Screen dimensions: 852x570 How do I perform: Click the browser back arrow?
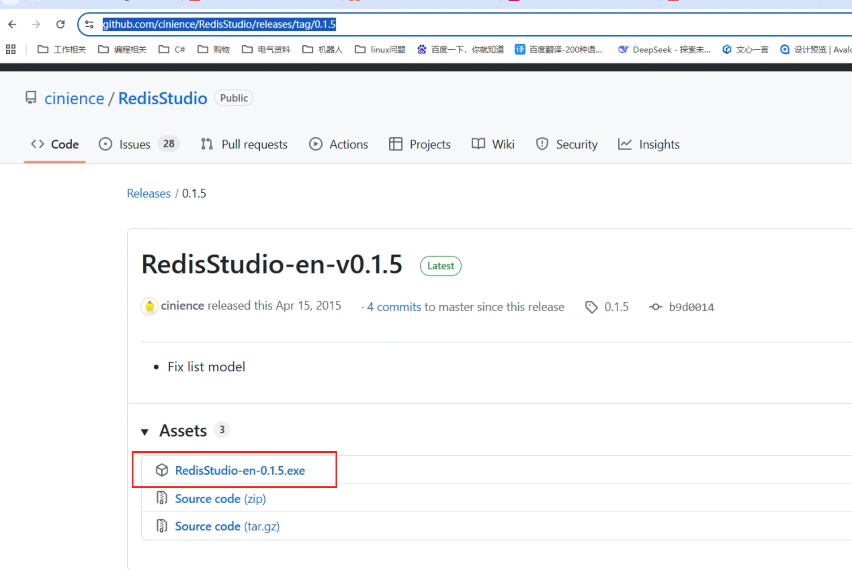(12, 24)
